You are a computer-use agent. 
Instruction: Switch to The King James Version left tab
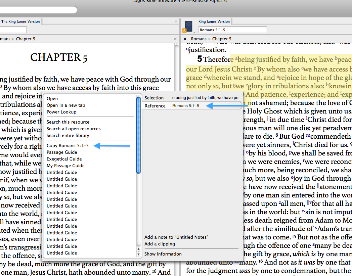click(20, 21)
